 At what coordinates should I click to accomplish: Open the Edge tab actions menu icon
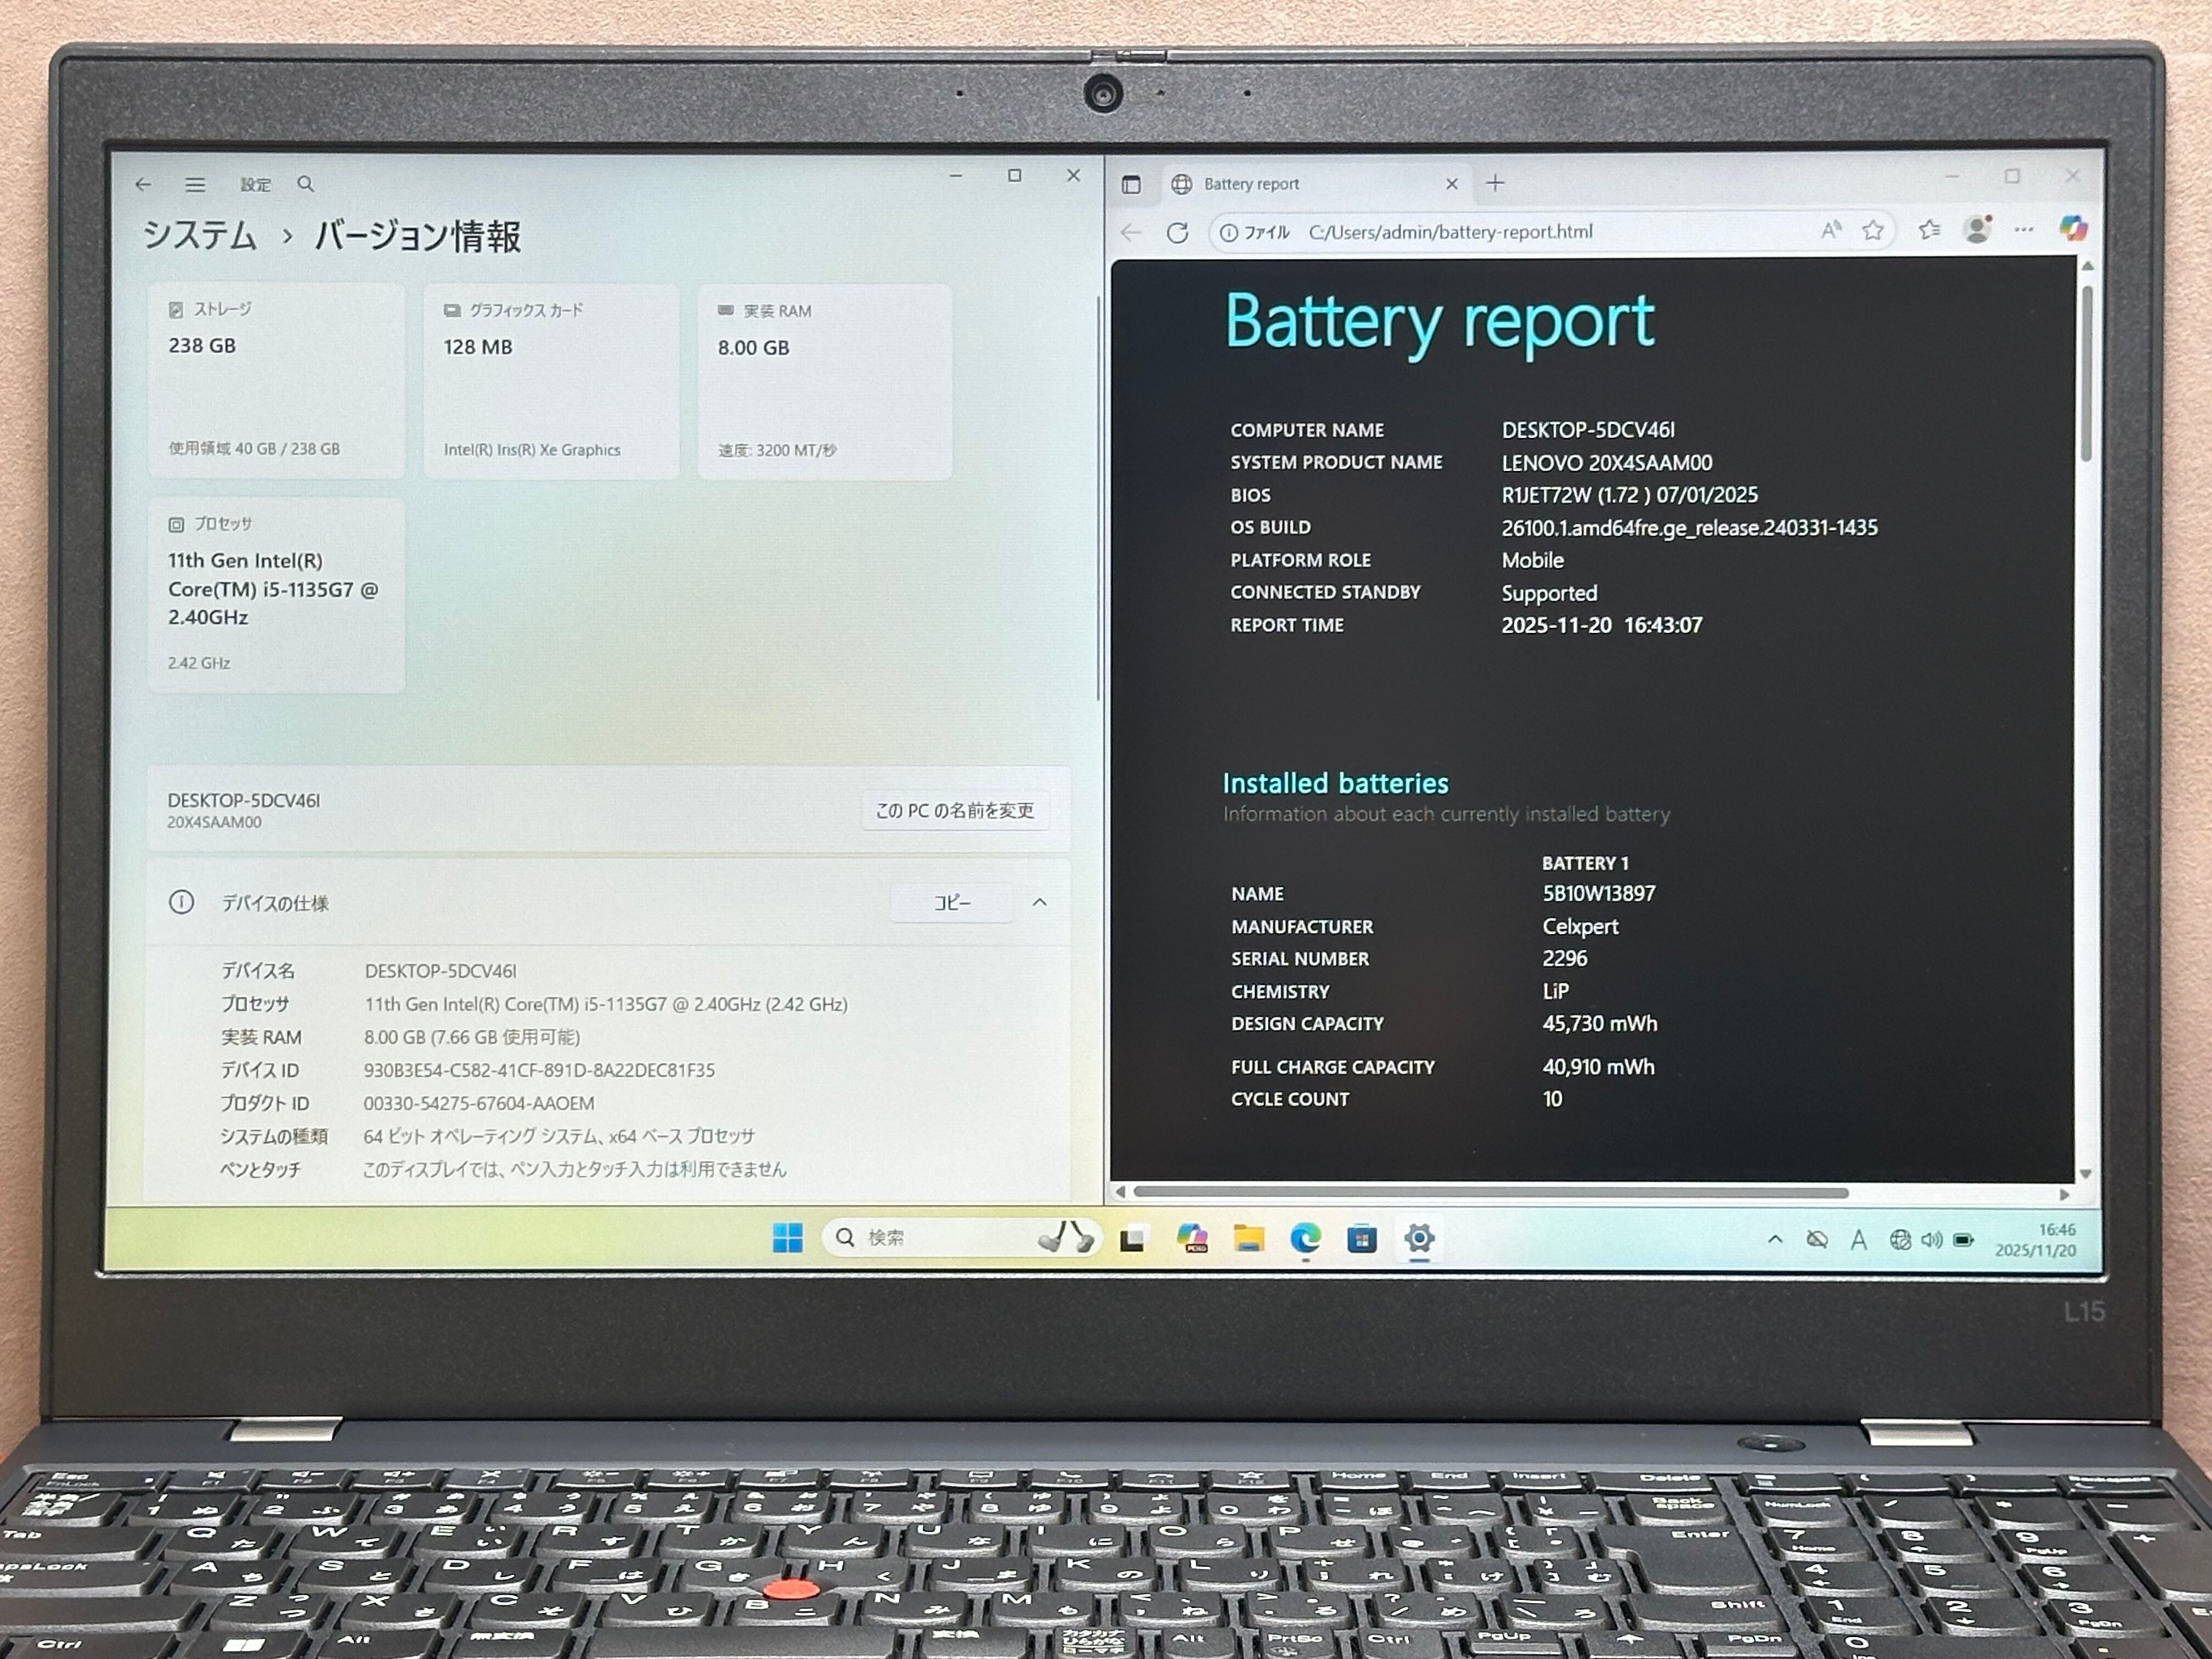click(x=1131, y=184)
